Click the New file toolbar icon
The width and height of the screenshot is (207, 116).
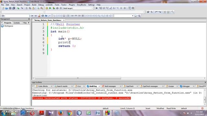(3, 8)
